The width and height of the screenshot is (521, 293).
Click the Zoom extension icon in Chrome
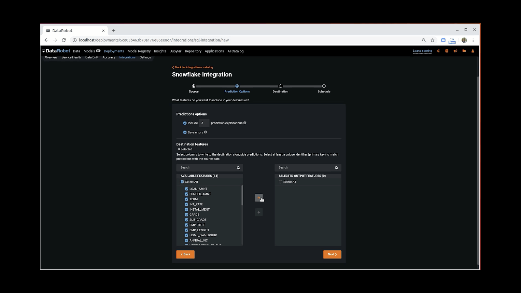click(x=443, y=40)
